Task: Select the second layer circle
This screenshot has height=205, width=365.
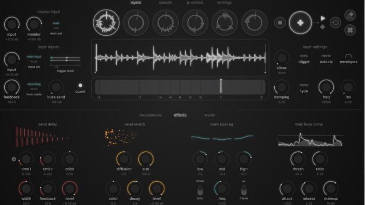Action: pyautogui.click(x=136, y=23)
